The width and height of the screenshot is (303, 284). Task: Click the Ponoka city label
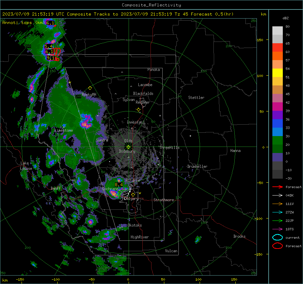click(154, 70)
